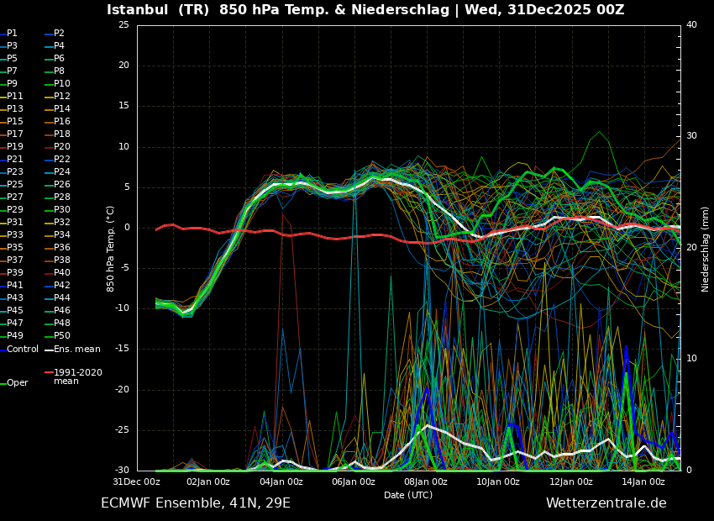This screenshot has width=714, height=521.
Task: Open the Wetterzentrale.de credit text
Action: [x=606, y=503]
